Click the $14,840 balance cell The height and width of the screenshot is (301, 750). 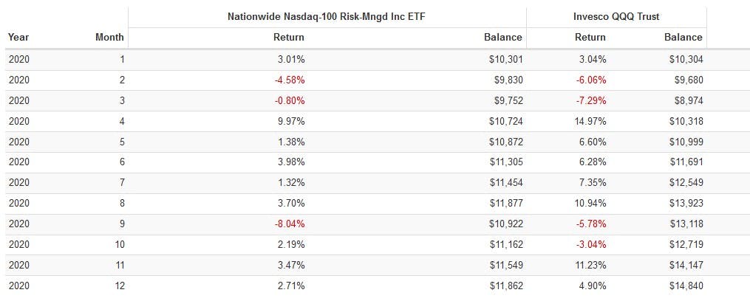click(x=686, y=285)
